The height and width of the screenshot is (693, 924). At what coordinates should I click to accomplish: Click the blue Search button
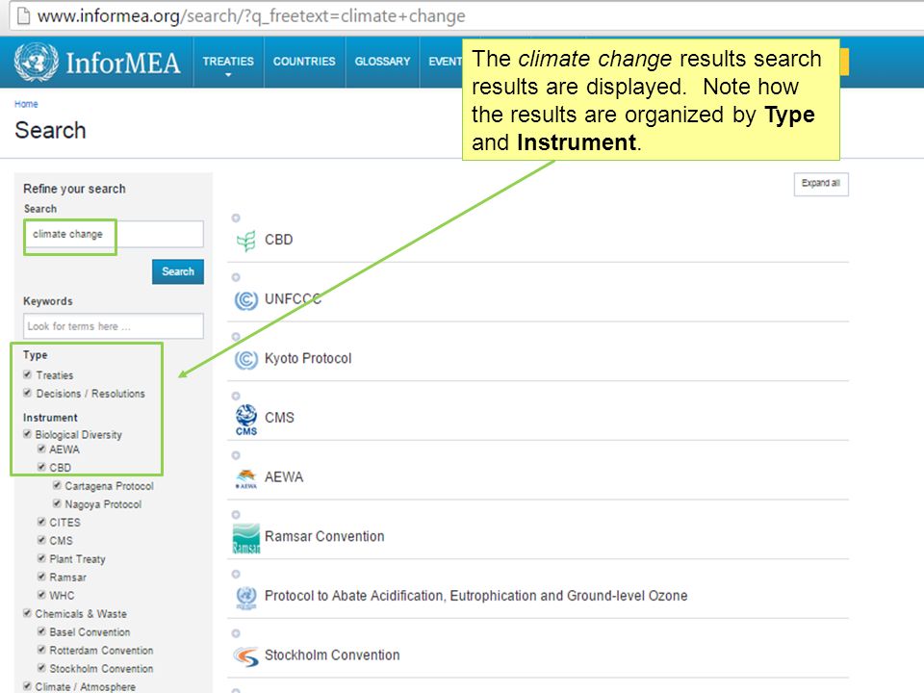178,271
